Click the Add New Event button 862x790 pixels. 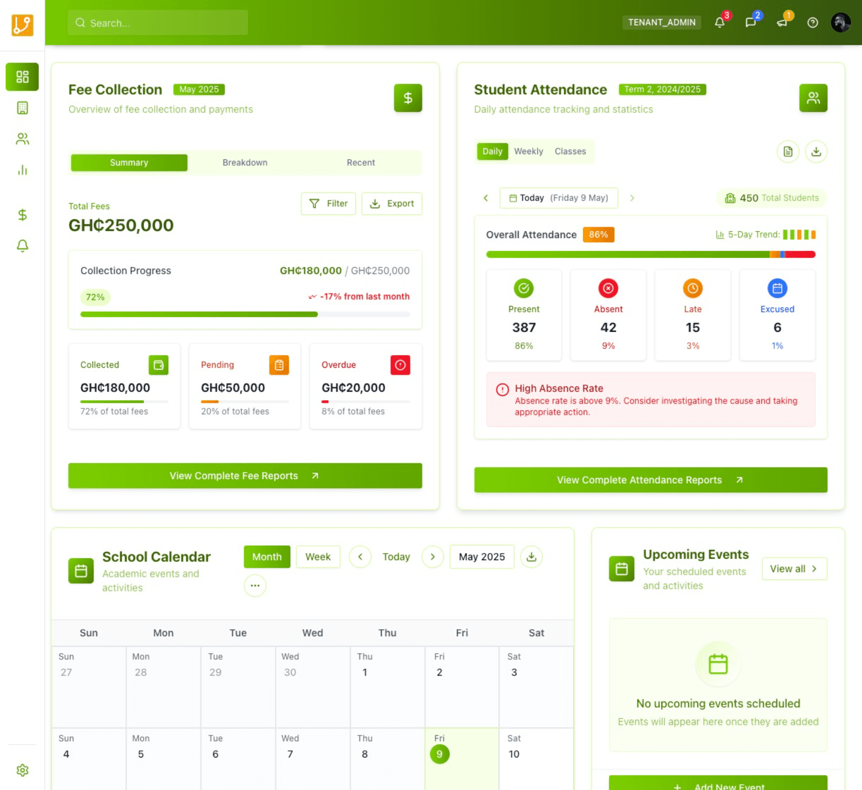click(x=718, y=783)
